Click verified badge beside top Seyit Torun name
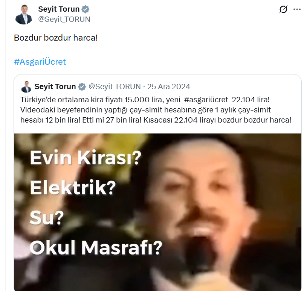The height and width of the screenshot is (291, 307). coord(86,9)
